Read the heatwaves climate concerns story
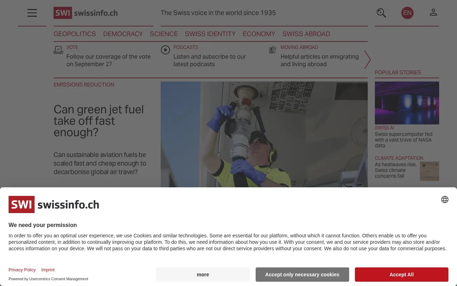The height and width of the screenshot is (286, 457). (396, 170)
